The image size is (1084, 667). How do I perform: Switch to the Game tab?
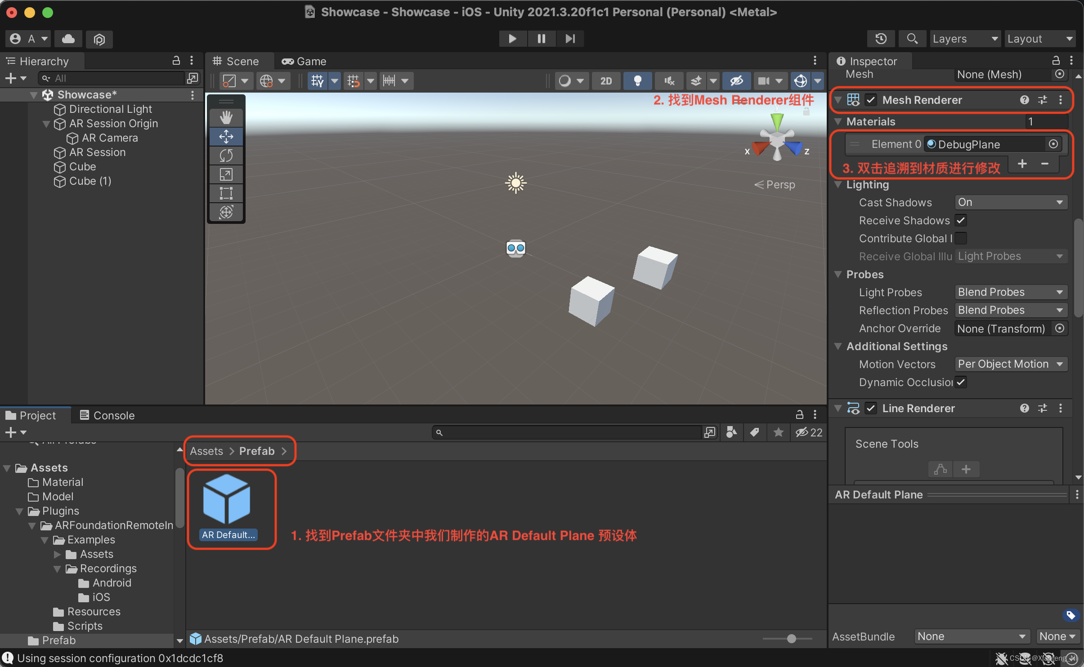[x=304, y=61]
